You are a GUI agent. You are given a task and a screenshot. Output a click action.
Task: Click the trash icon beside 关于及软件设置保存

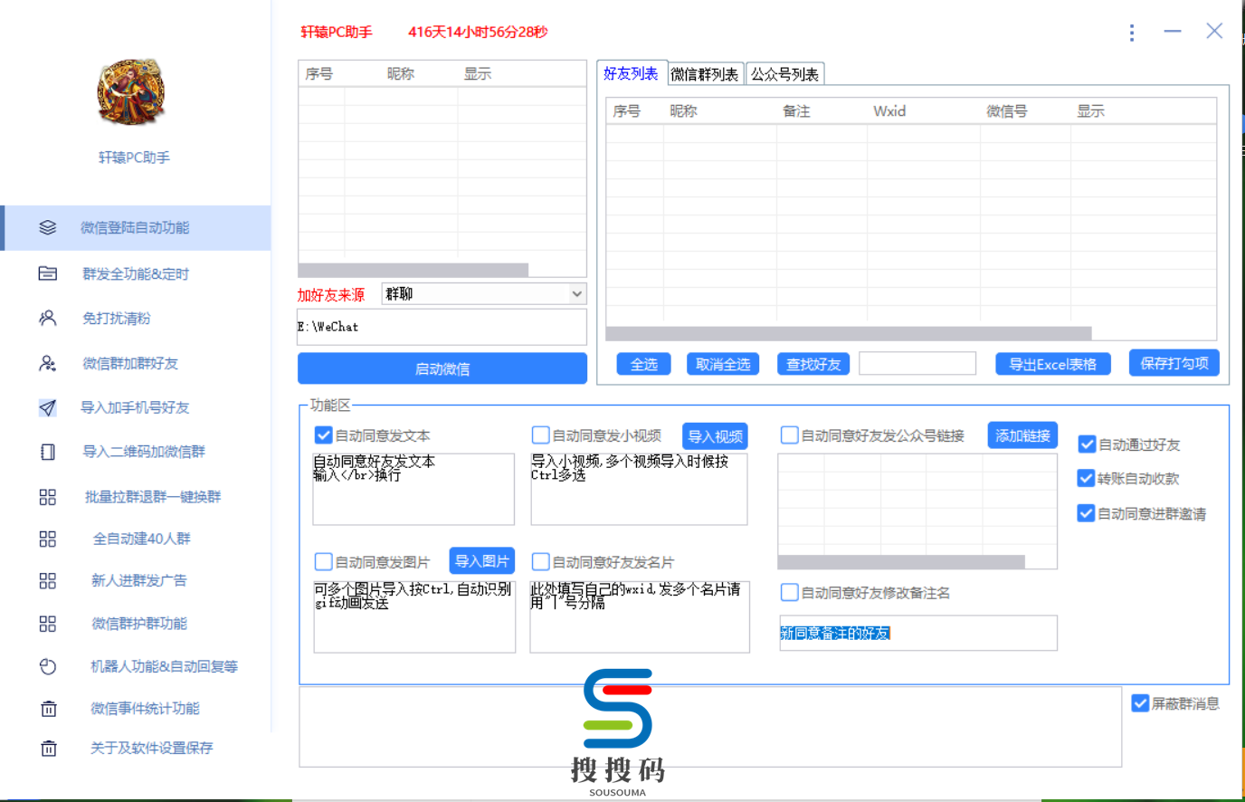[49, 748]
